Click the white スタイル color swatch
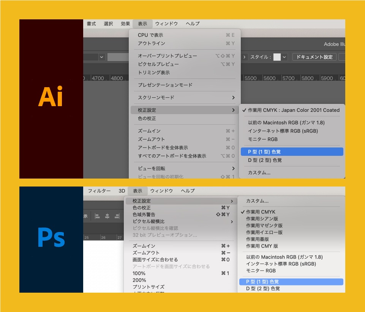 pos(277,57)
